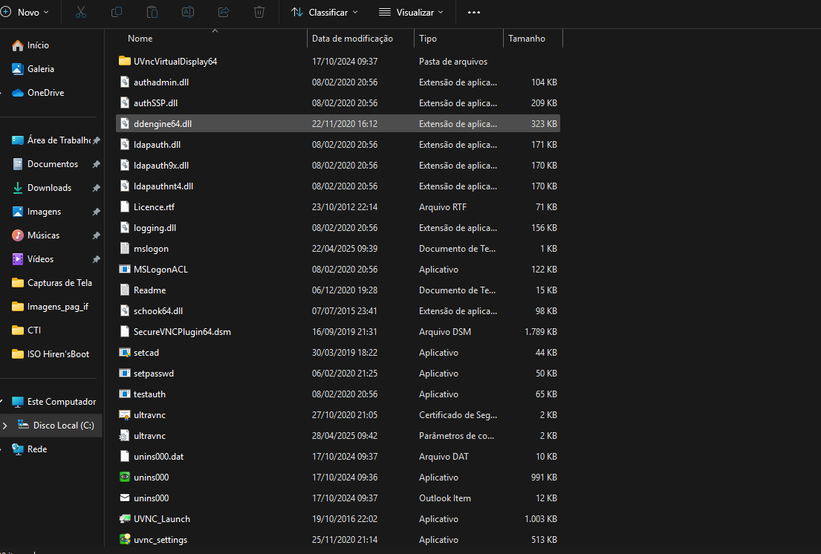Unpin icon next to Documentos
Screen dimensions: 821x554
click(x=96, y=164)
